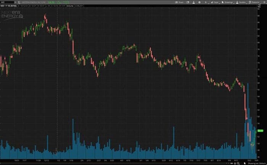Open Drawing set Default dropdown
Image resolution: width=267 pixels, height=165 pixels.
coord(257,163)
